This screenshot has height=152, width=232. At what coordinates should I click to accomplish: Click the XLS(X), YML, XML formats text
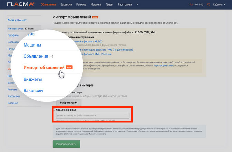(x=145, y=32)
